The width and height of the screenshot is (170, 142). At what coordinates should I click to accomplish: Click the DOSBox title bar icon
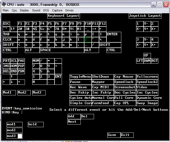click(x=4, y=4)
